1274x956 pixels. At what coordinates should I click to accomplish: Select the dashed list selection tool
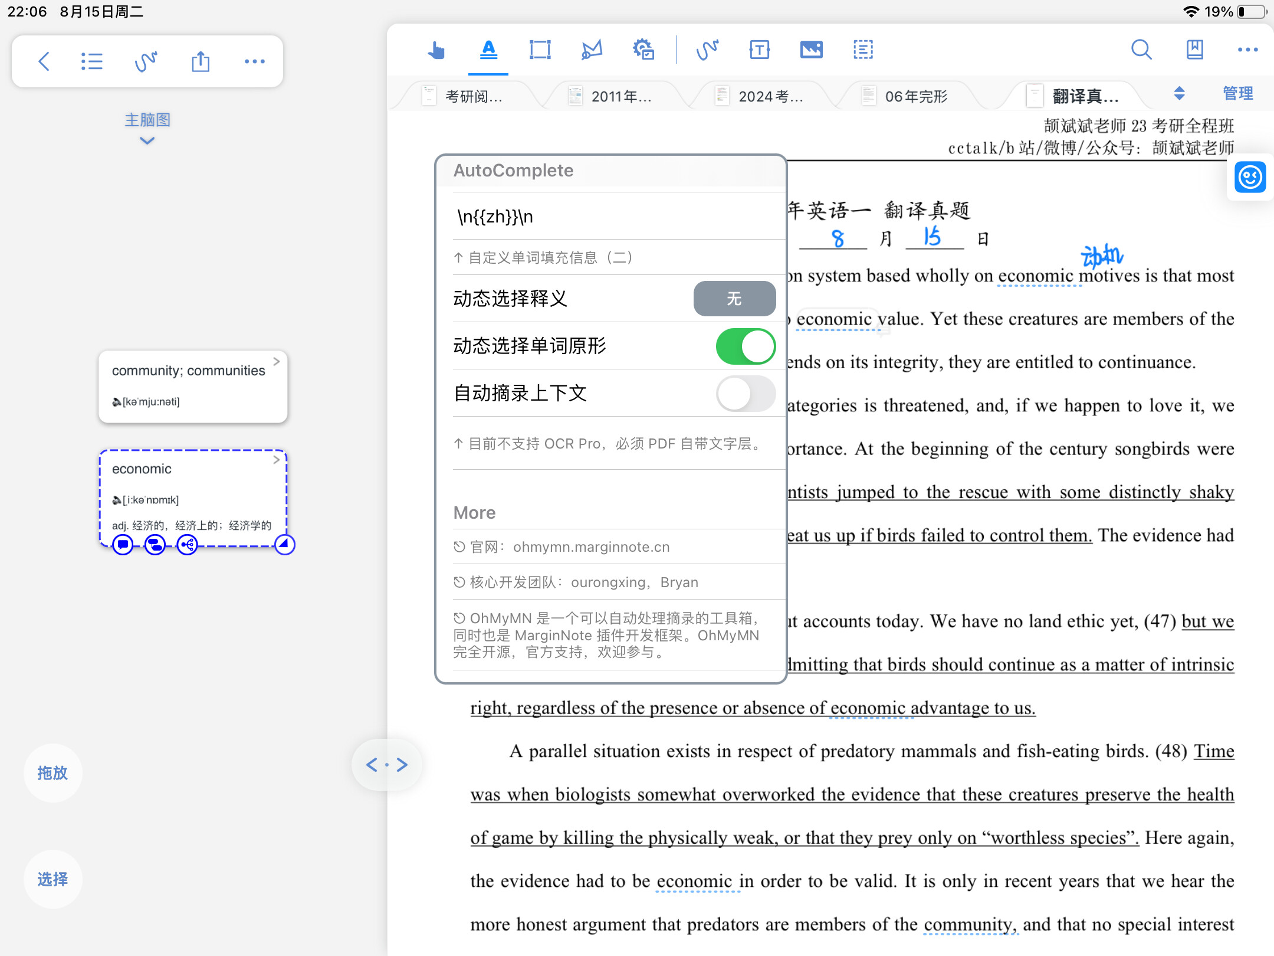(863, 50)
